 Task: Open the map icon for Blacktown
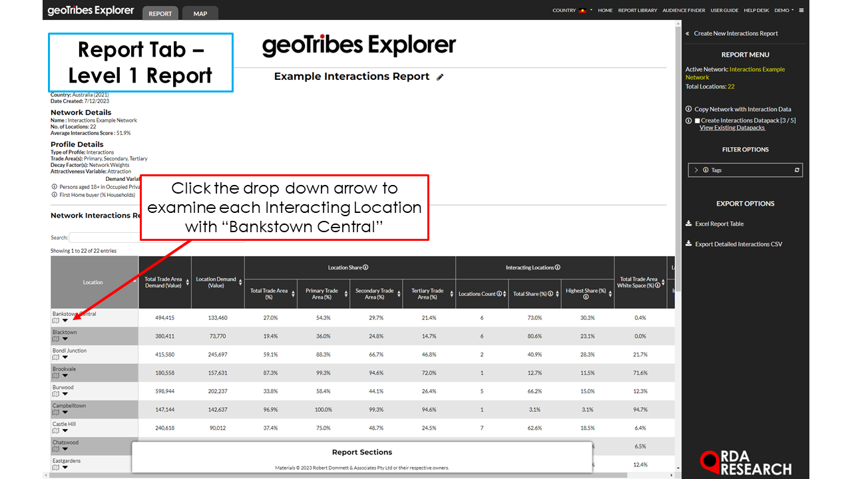tap(56, 339)
